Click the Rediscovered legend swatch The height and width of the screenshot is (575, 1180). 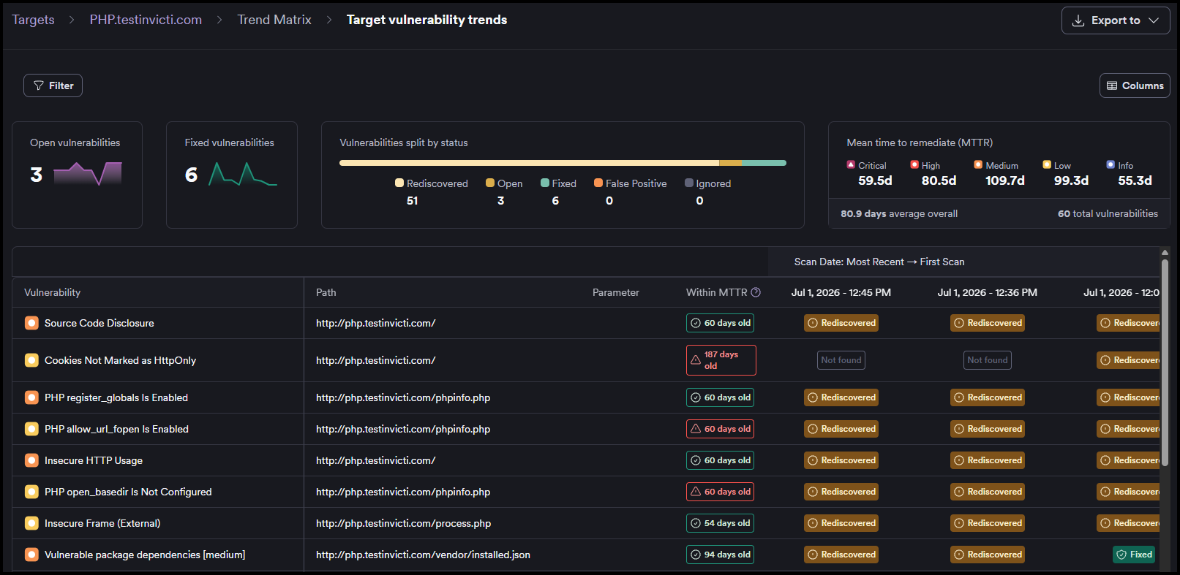point(399,183)
